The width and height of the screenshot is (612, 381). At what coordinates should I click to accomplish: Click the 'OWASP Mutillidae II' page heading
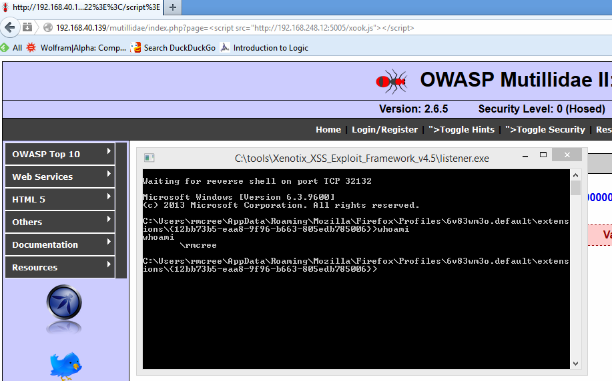pyautogui.click(x=516, y=80)
